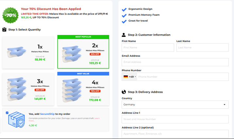Click the globe icon beside Step 3
Screen dimensions: 234x139
[124, 92]
